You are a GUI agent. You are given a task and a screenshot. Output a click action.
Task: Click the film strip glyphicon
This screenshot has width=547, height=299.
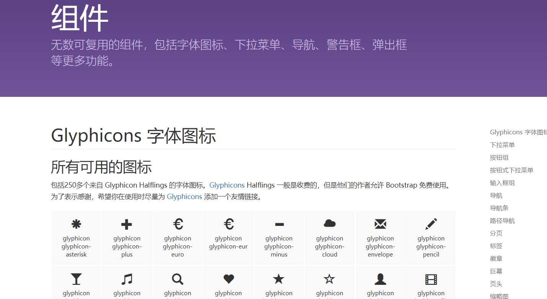431,279
